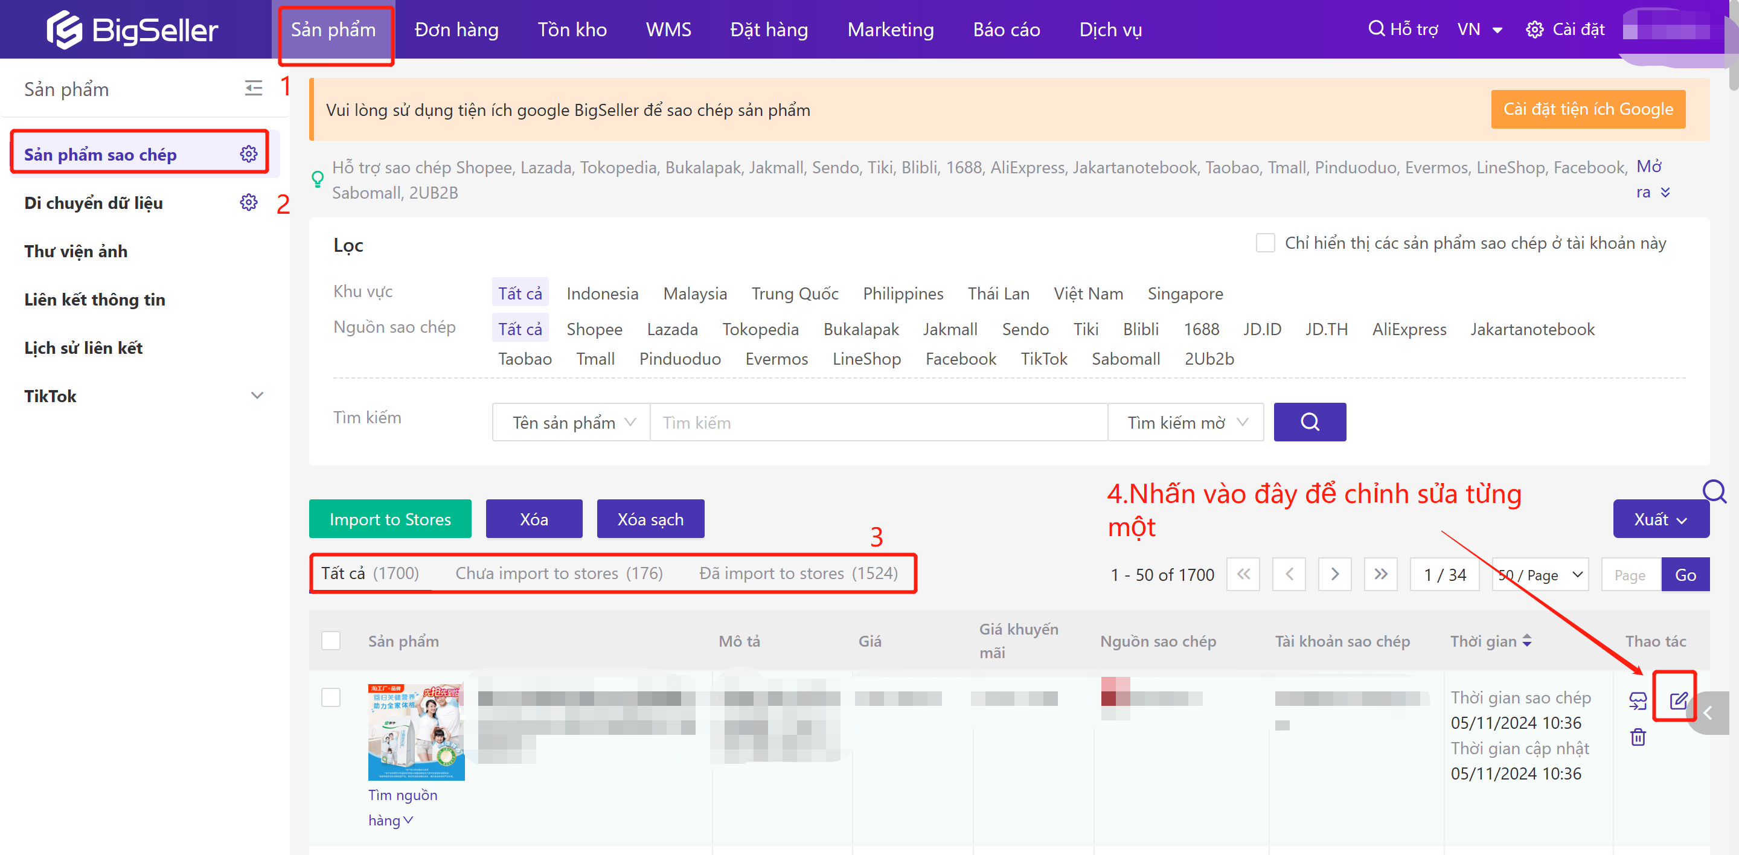Image resolution: width=1739 pixels, height=855 pixels.
Task: Click the Tìm kiếm text input
Action: coord(879,423)
